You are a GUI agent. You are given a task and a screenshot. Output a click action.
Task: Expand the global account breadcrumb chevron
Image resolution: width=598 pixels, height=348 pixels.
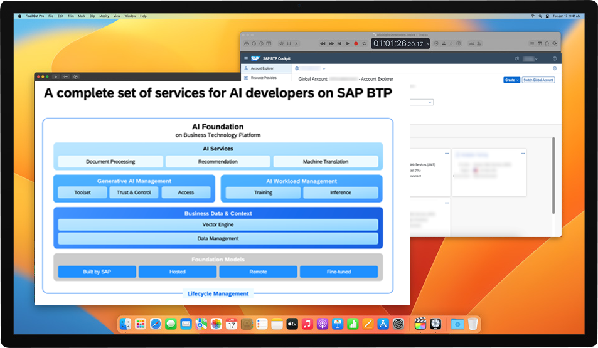324,68
